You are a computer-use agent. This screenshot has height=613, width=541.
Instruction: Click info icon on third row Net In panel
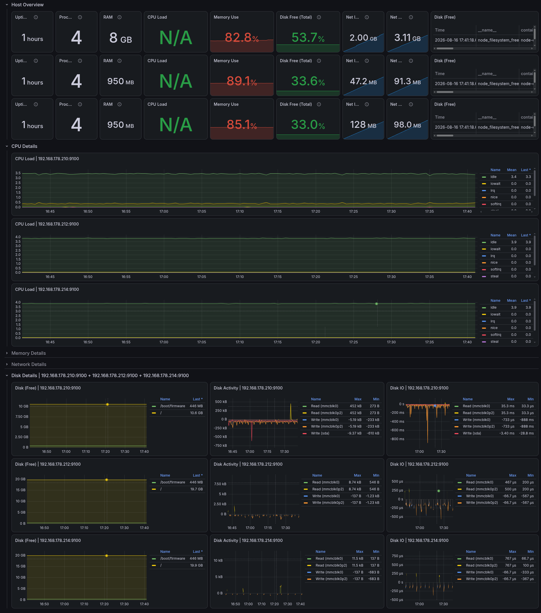coord(366,104)
